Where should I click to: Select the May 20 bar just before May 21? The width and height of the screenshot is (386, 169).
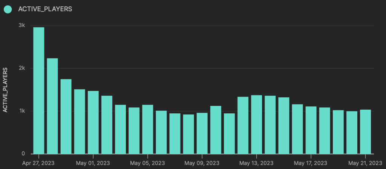352,133
